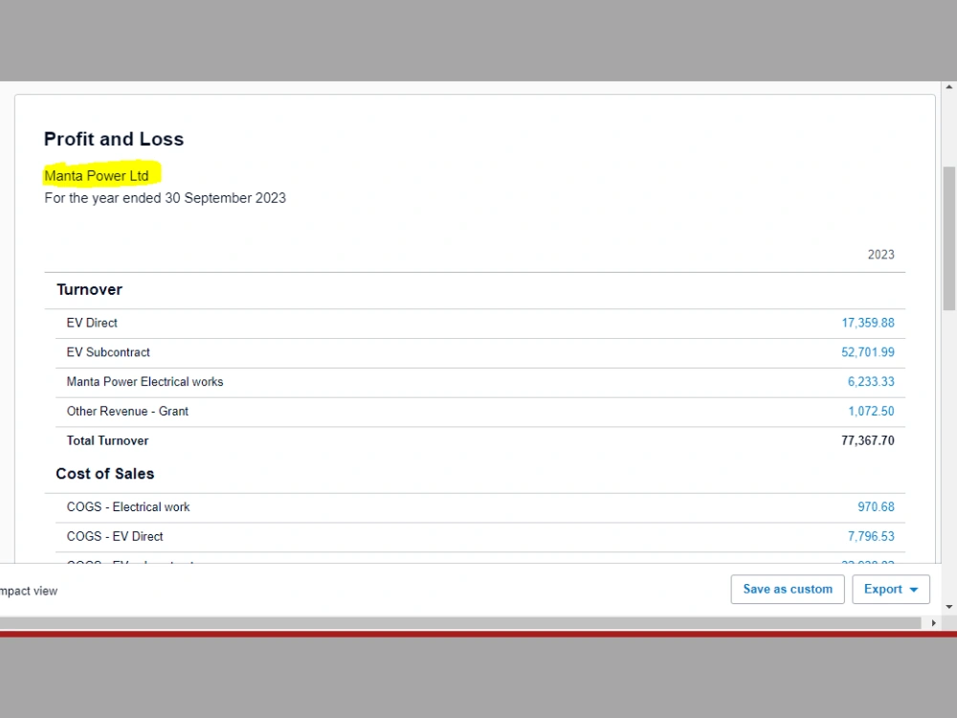
Task: Open the EV Direct amount 17,359.88
Action: tap(868, 323)
